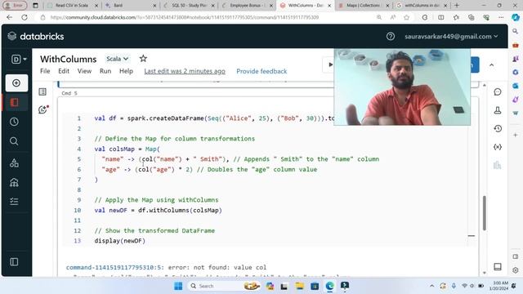Open a new browser tab
This screenshot has width=523, height=294.
pyautogui.click(x=457, y=6)
